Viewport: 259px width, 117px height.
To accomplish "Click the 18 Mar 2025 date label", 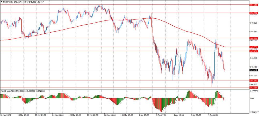I will (5, 115).
